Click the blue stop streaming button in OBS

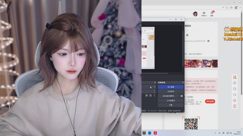[171, 87]
